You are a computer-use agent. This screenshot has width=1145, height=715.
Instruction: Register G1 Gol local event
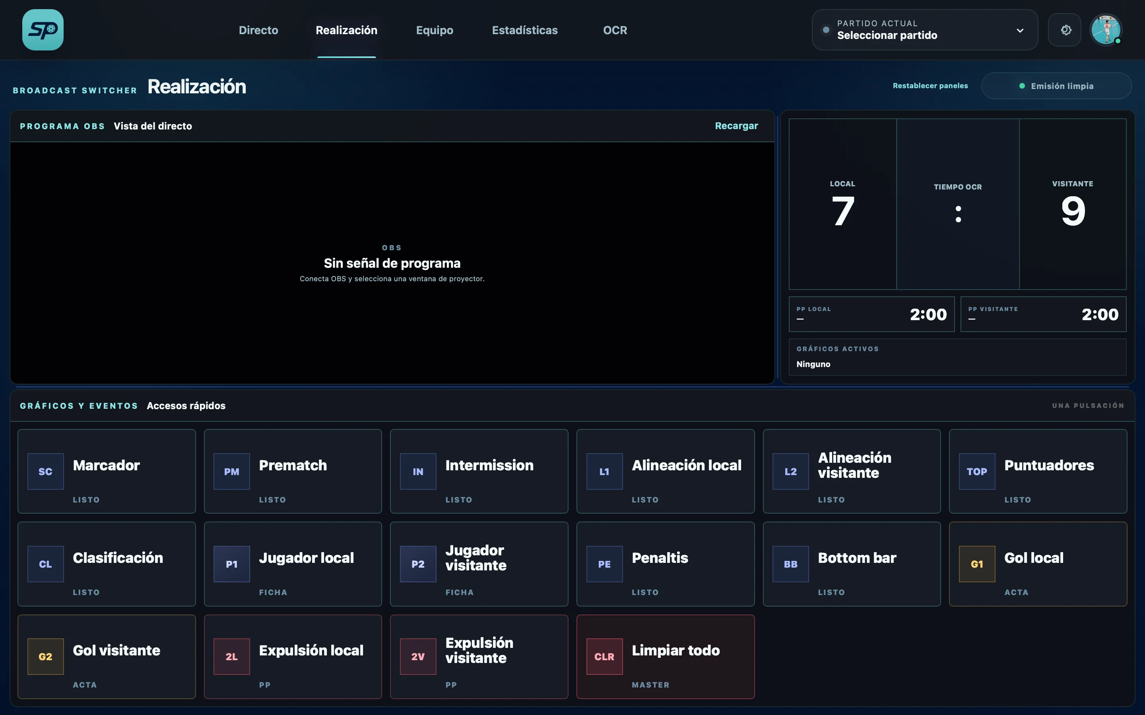tap(1038, 564)
